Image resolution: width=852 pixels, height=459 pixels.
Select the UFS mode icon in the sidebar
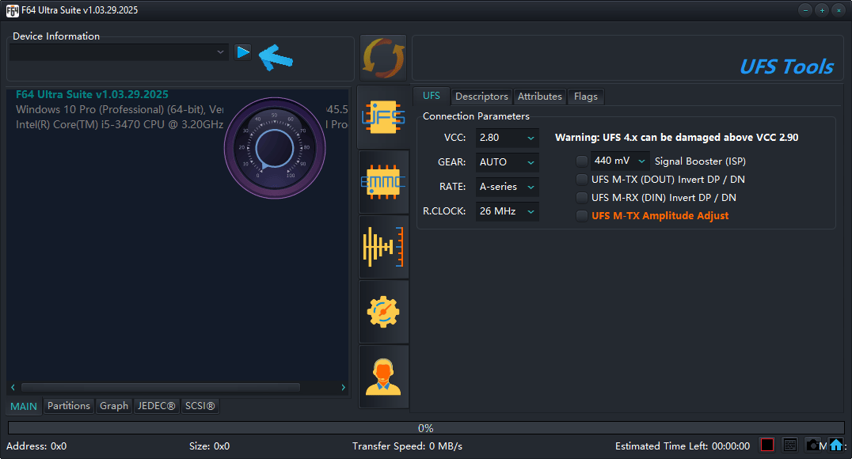(x=383, y=118)
